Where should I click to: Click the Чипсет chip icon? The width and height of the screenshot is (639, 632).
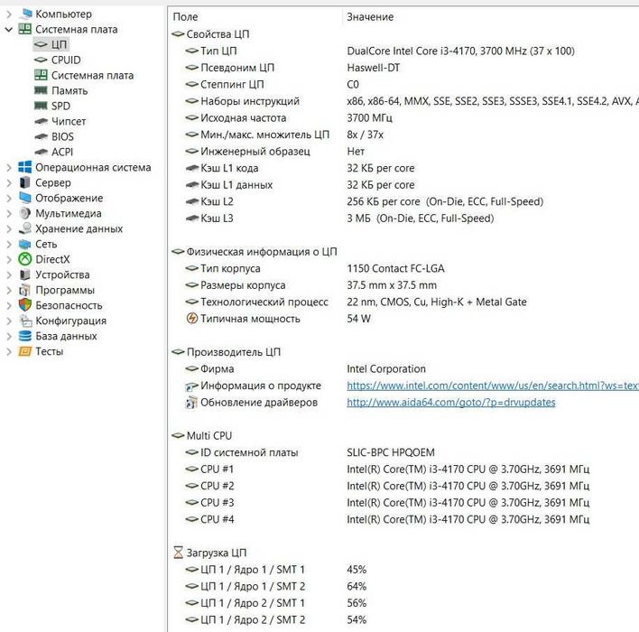[41, 121]
